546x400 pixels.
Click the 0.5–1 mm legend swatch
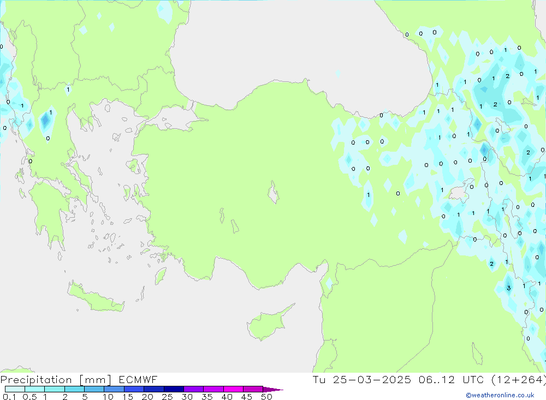[x=34, y=389]
